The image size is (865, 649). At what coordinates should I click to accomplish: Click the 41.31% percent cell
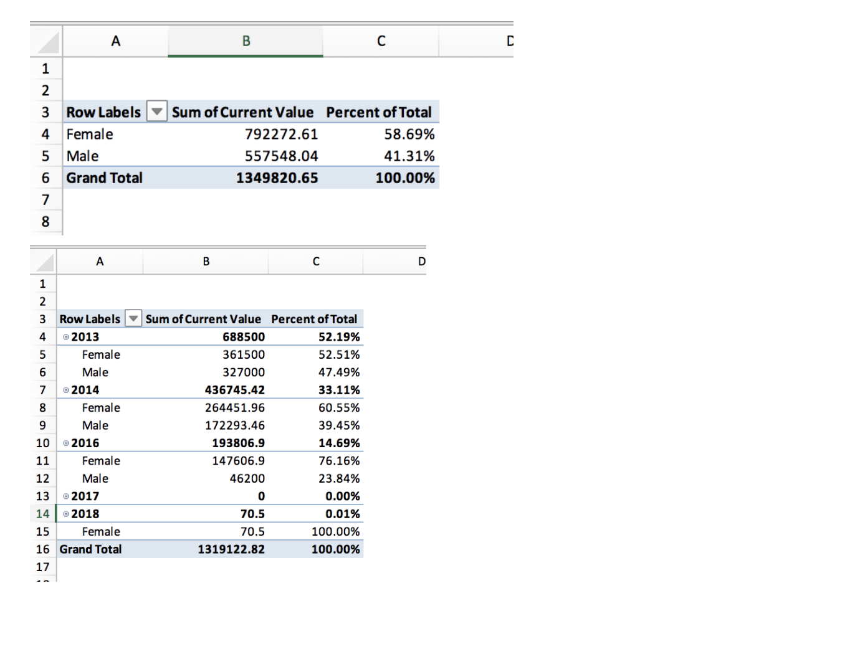tap(381, 156)
